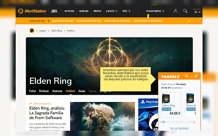Viewport: 218px width, 136px height.
Task: Open Noticias in the top navigation
Action: click(69, 11)
